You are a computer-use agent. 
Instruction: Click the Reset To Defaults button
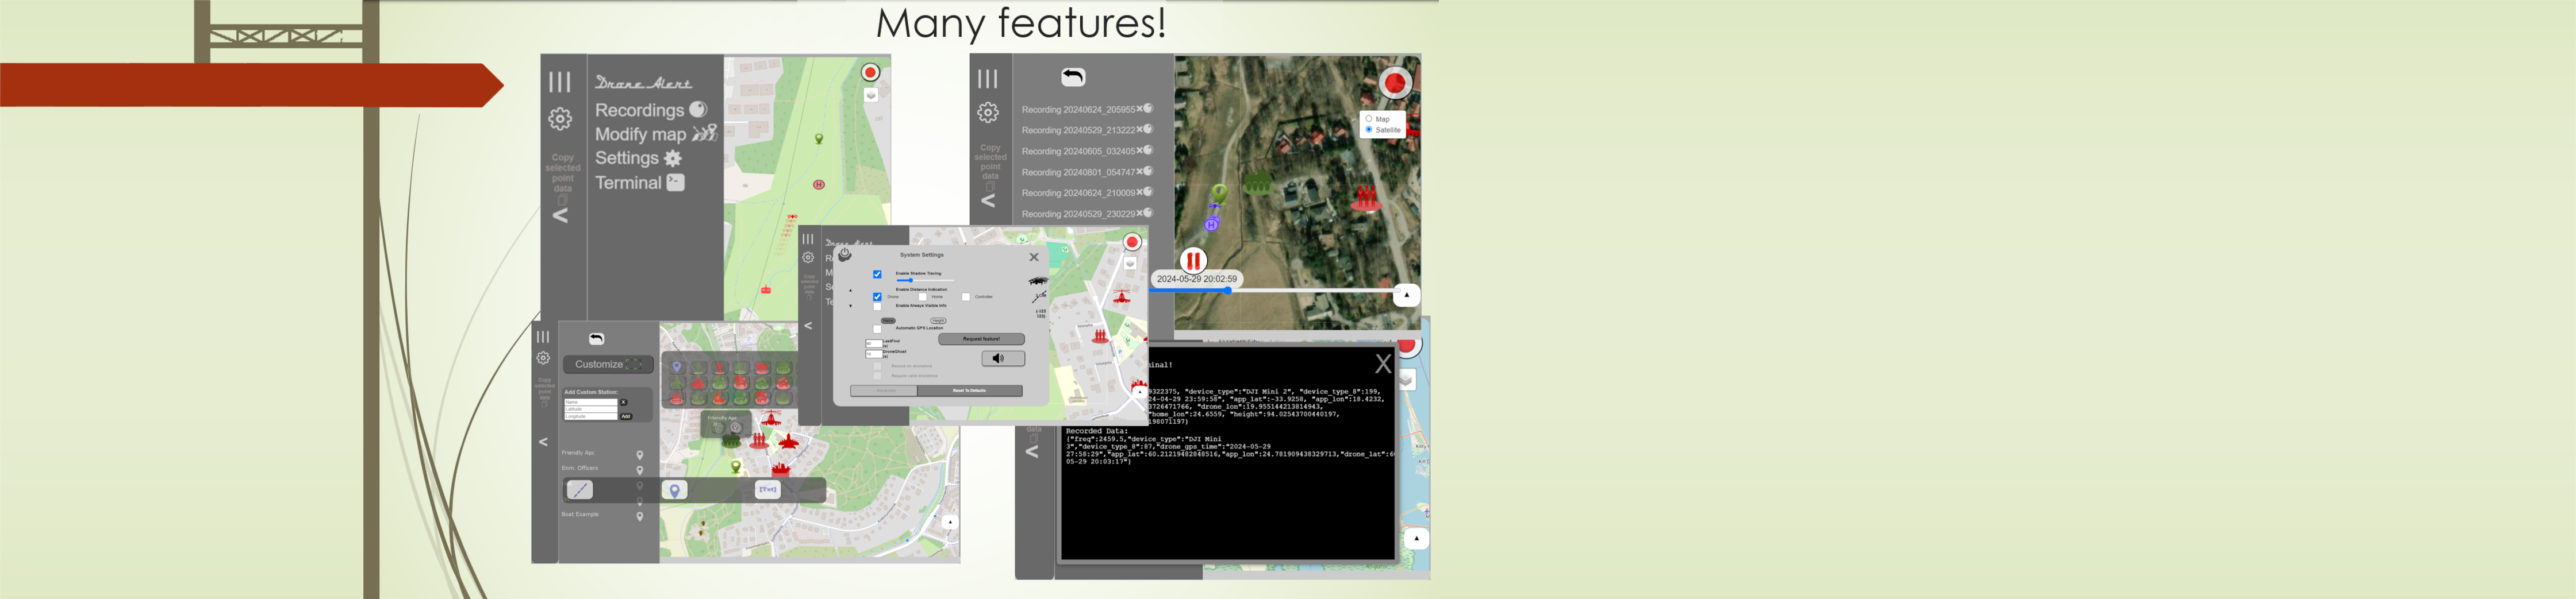[969, 391]
